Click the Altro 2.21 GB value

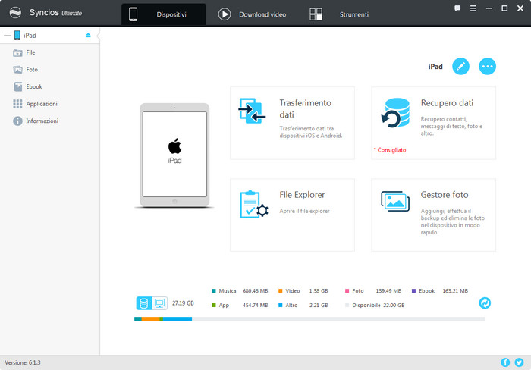coord(319,305)
